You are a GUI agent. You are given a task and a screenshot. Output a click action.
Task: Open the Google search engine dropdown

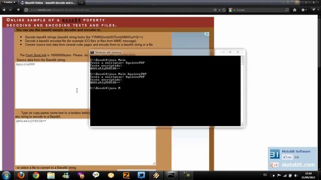click(x=232, y=10)
